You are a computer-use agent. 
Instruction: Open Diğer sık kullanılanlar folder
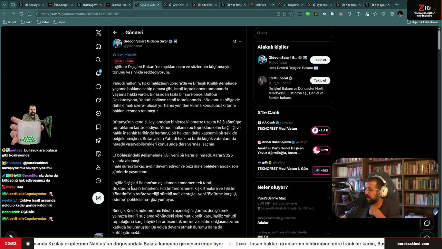422,22
